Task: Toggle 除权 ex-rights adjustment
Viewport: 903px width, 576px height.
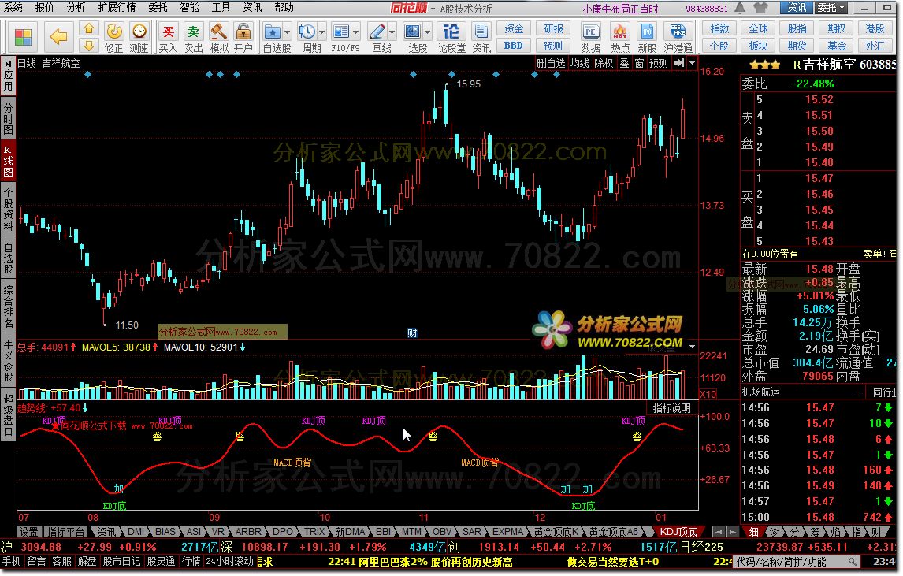Action: 604,63
